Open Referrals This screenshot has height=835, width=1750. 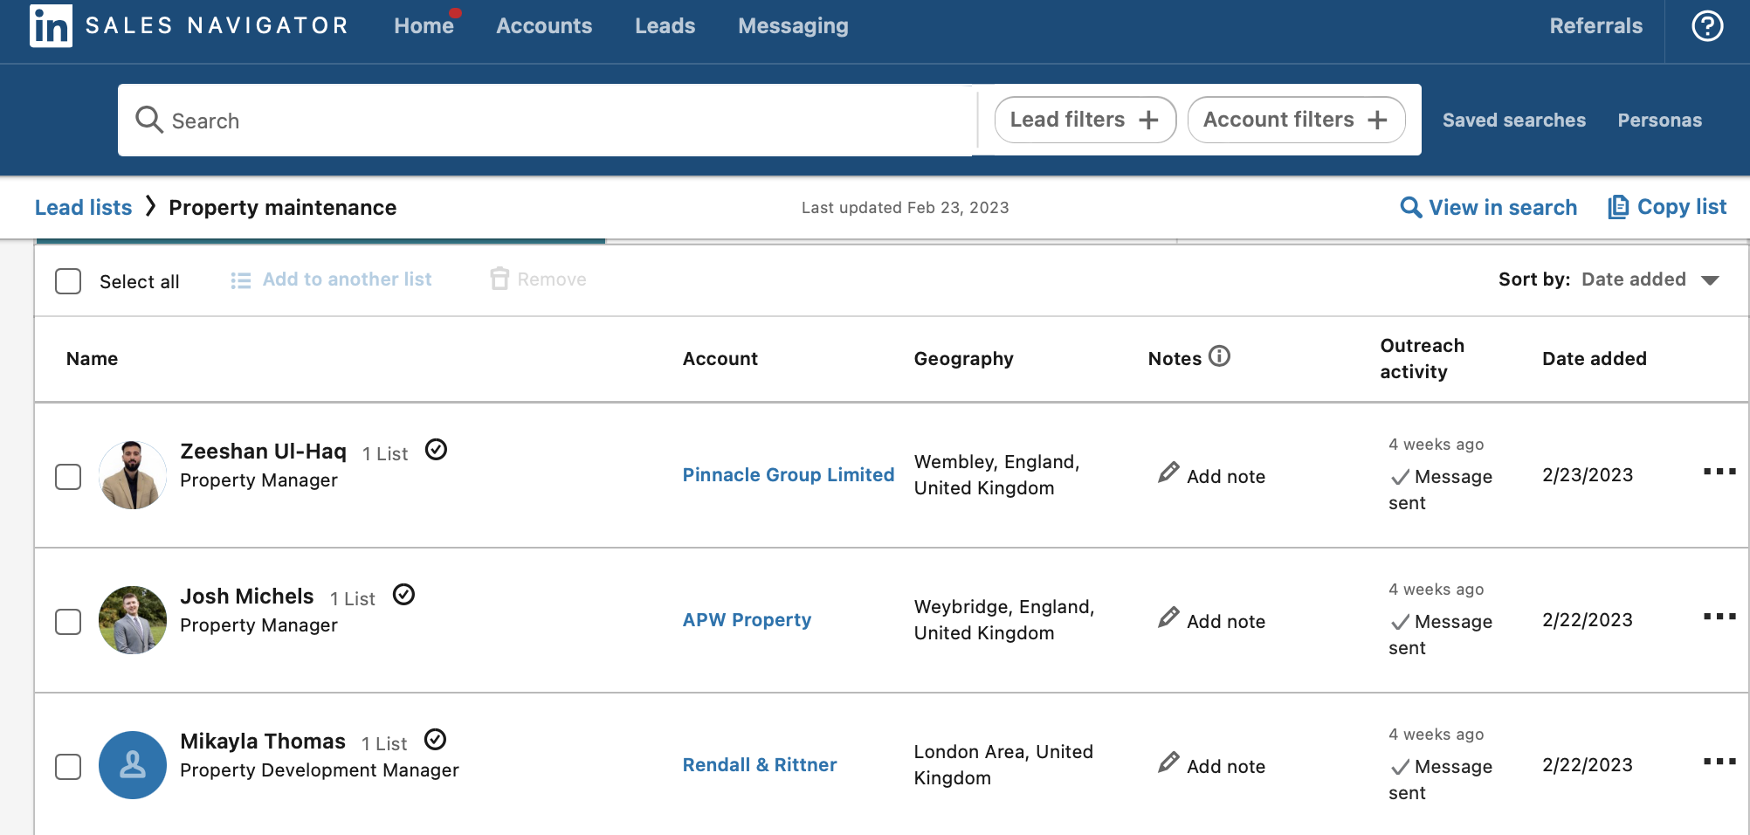click(x=1595, y=26)
